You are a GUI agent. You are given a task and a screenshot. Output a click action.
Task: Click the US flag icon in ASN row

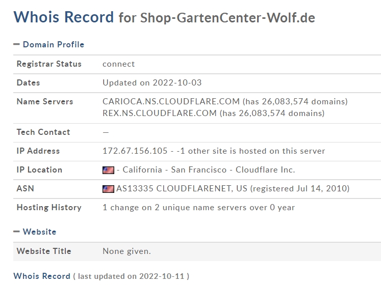[108, 189]
